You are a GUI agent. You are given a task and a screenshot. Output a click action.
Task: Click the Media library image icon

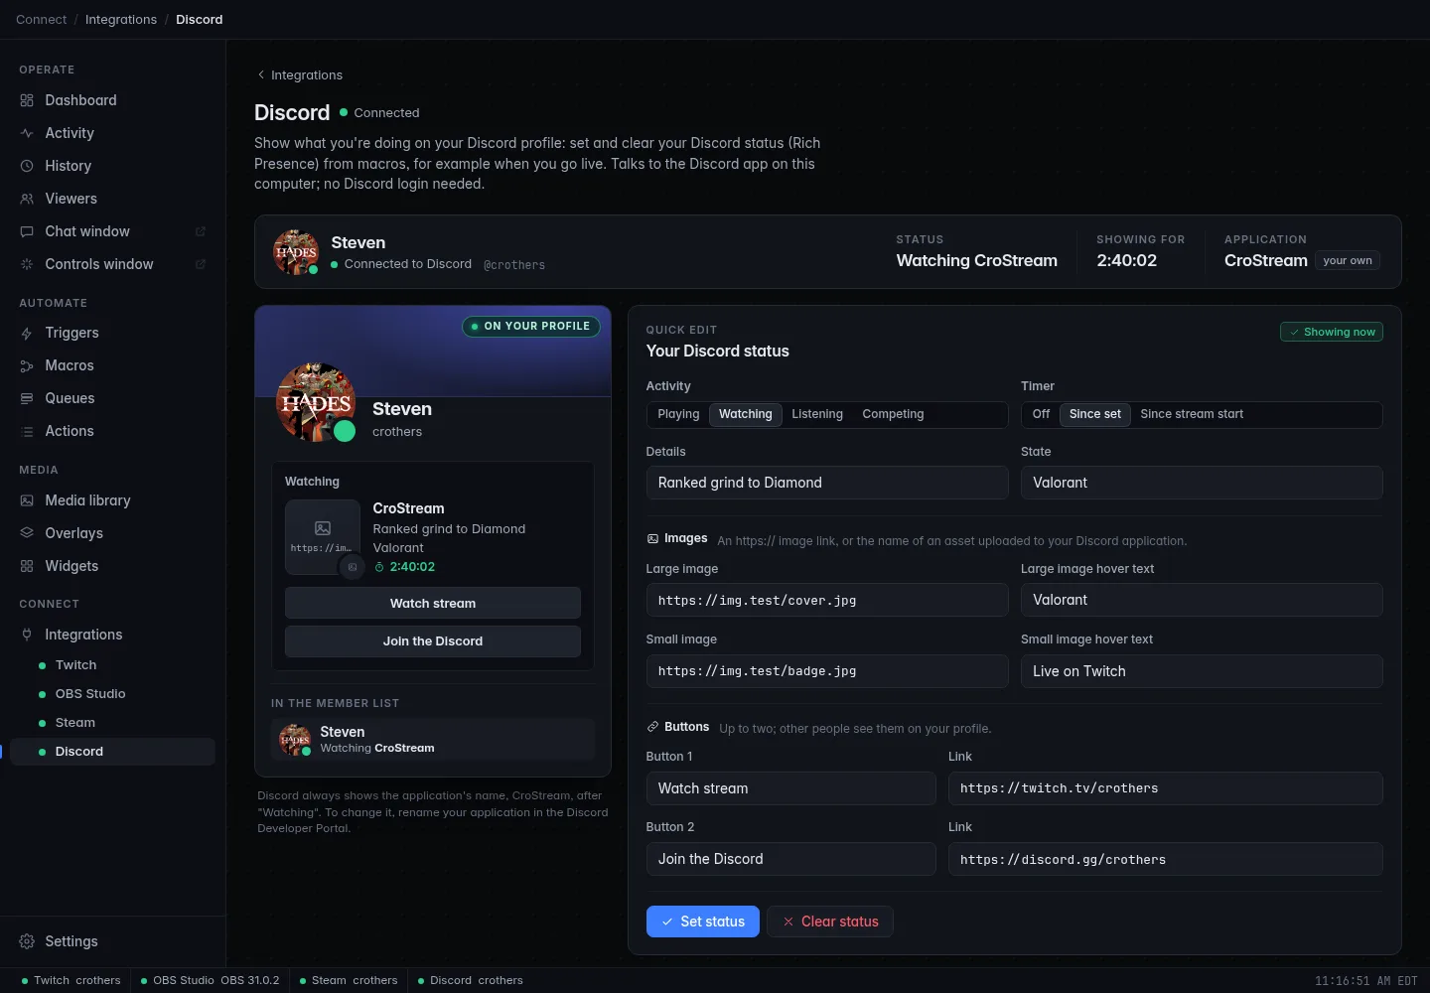27,500
